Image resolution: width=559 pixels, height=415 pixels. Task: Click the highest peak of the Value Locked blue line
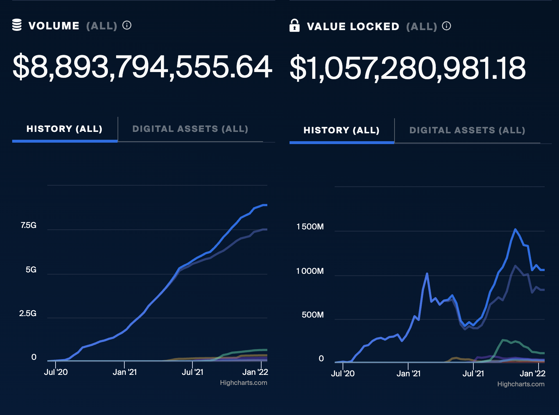pyautogui.click(x=515, y=229)
